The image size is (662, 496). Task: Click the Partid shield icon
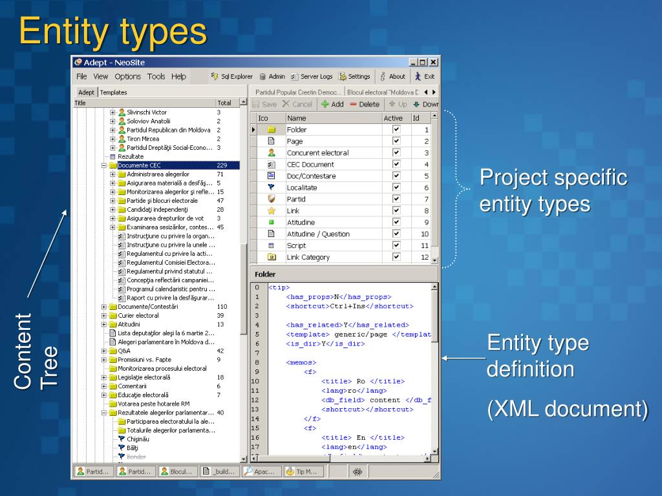[x=272, y=199]
